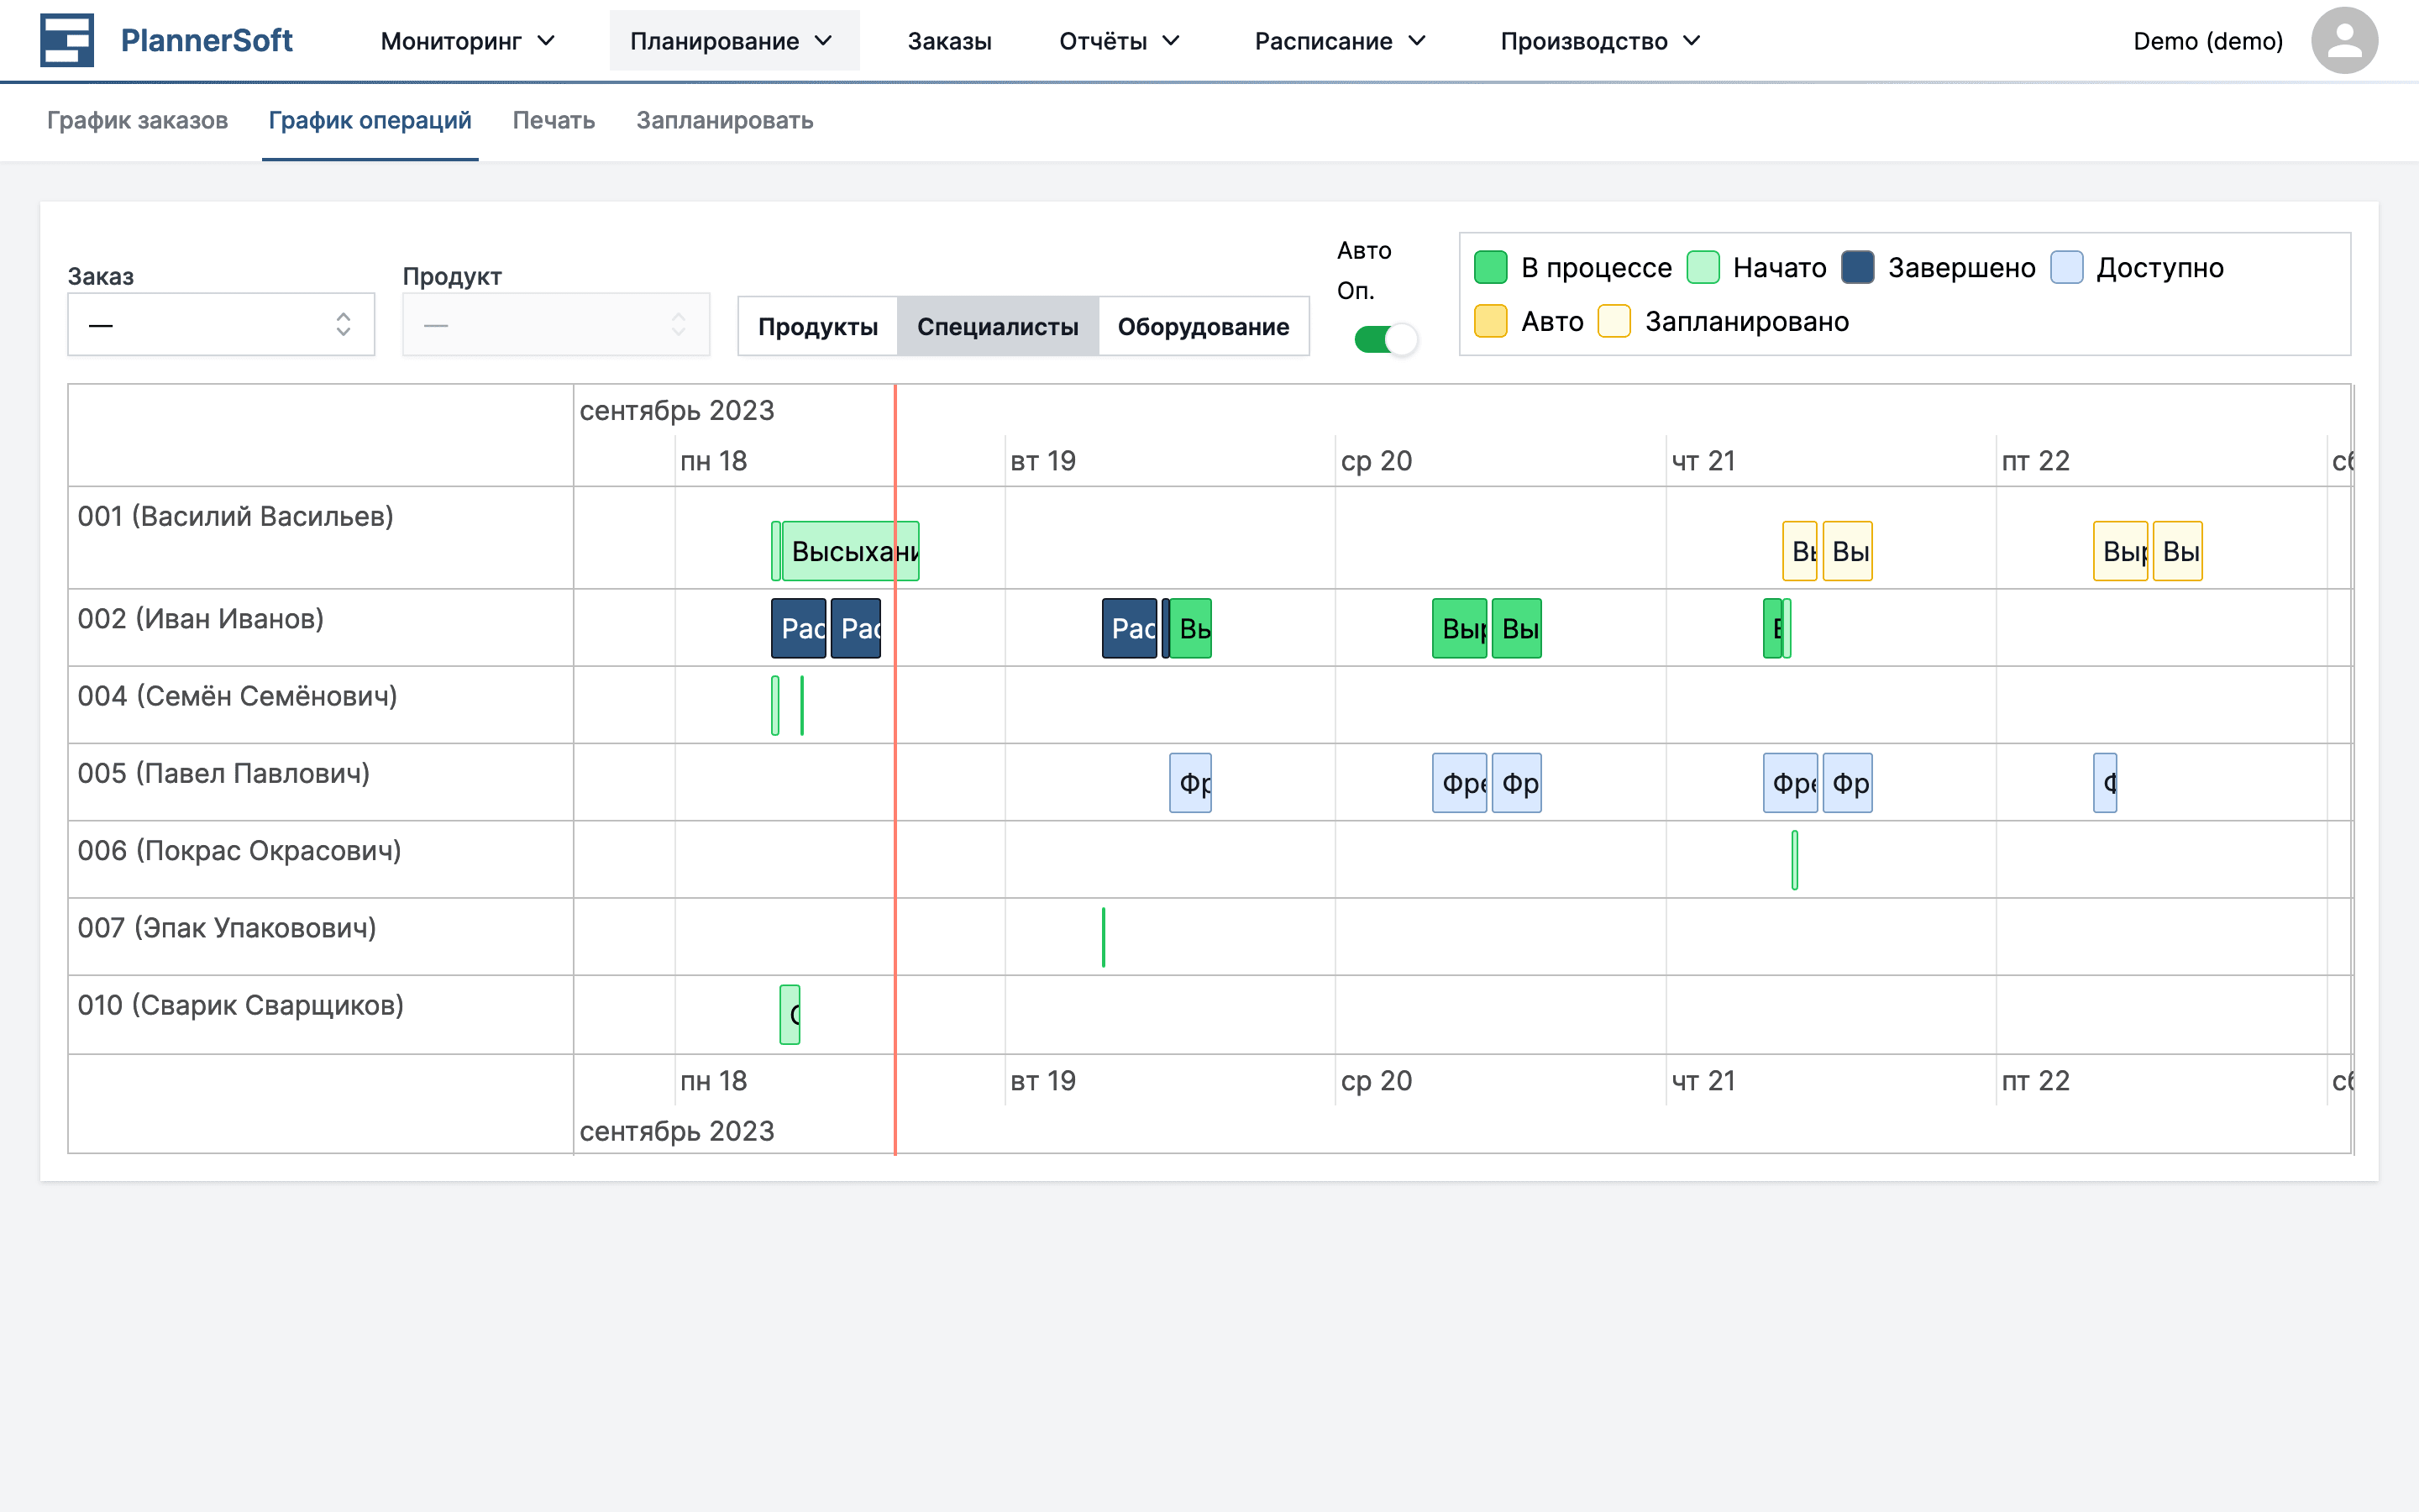Select the "Печать" tab
This screenshot has height=1512, width=2419.
553,120
